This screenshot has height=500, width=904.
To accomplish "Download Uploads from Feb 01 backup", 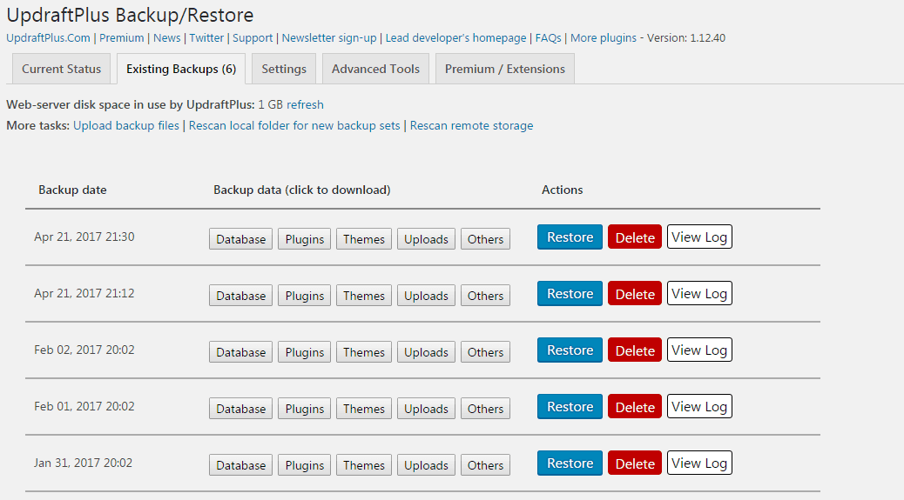I will (x=426, y=409).
